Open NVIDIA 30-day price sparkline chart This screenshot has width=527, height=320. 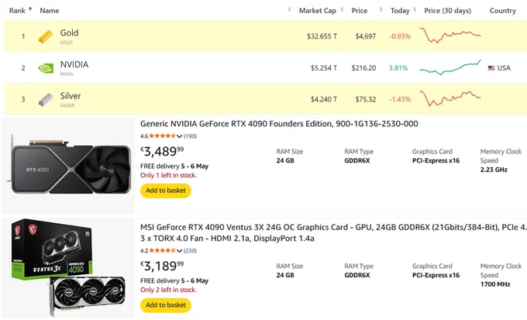450,67
